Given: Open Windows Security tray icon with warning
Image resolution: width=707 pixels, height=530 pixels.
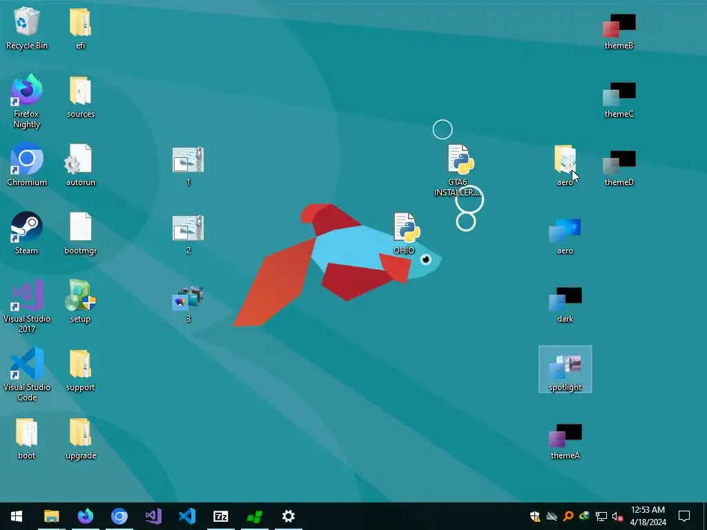Looking at the screenshot, I should coord(535,516).
